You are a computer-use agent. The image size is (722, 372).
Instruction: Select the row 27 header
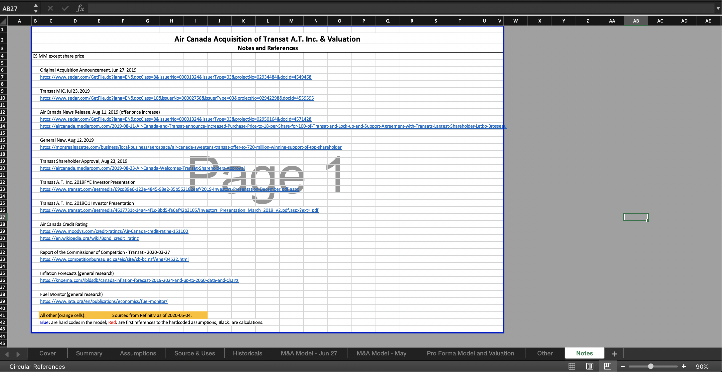(3, 217)
